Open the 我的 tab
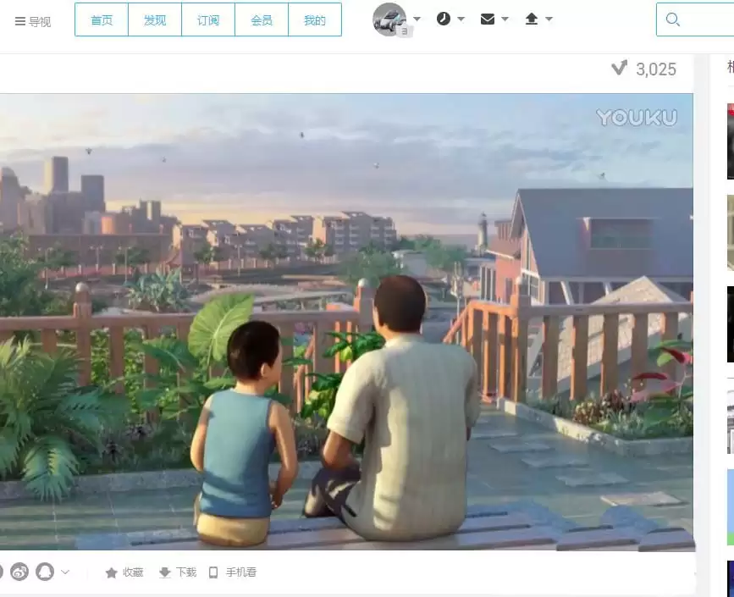This screenshot has height=597, width=734. point(315,19)
